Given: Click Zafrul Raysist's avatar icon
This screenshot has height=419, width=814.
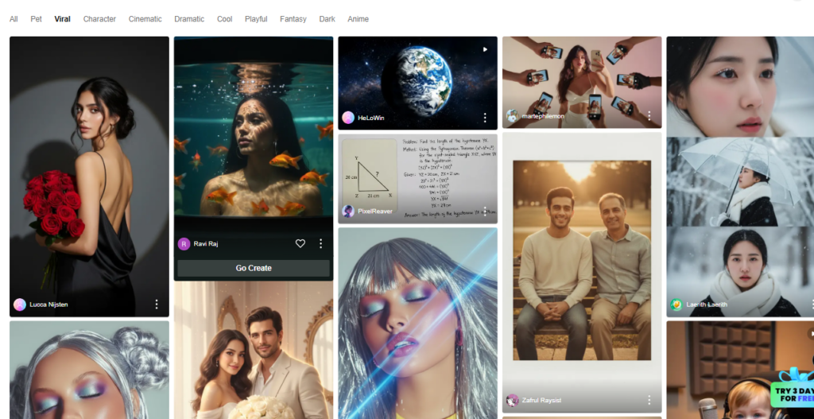Looking at the screenshot, I should point(513,400).
